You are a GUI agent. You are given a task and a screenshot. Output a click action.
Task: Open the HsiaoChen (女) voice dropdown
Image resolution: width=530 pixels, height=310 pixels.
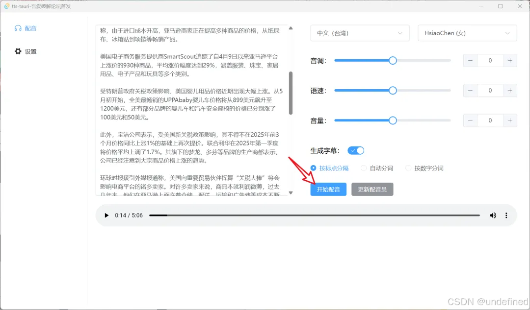tap(467, 33)
